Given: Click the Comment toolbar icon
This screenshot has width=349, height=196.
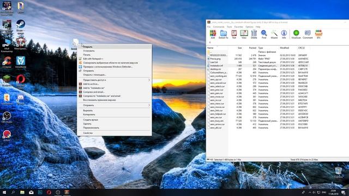Looking at the screenshot, I should coord(308,34).
